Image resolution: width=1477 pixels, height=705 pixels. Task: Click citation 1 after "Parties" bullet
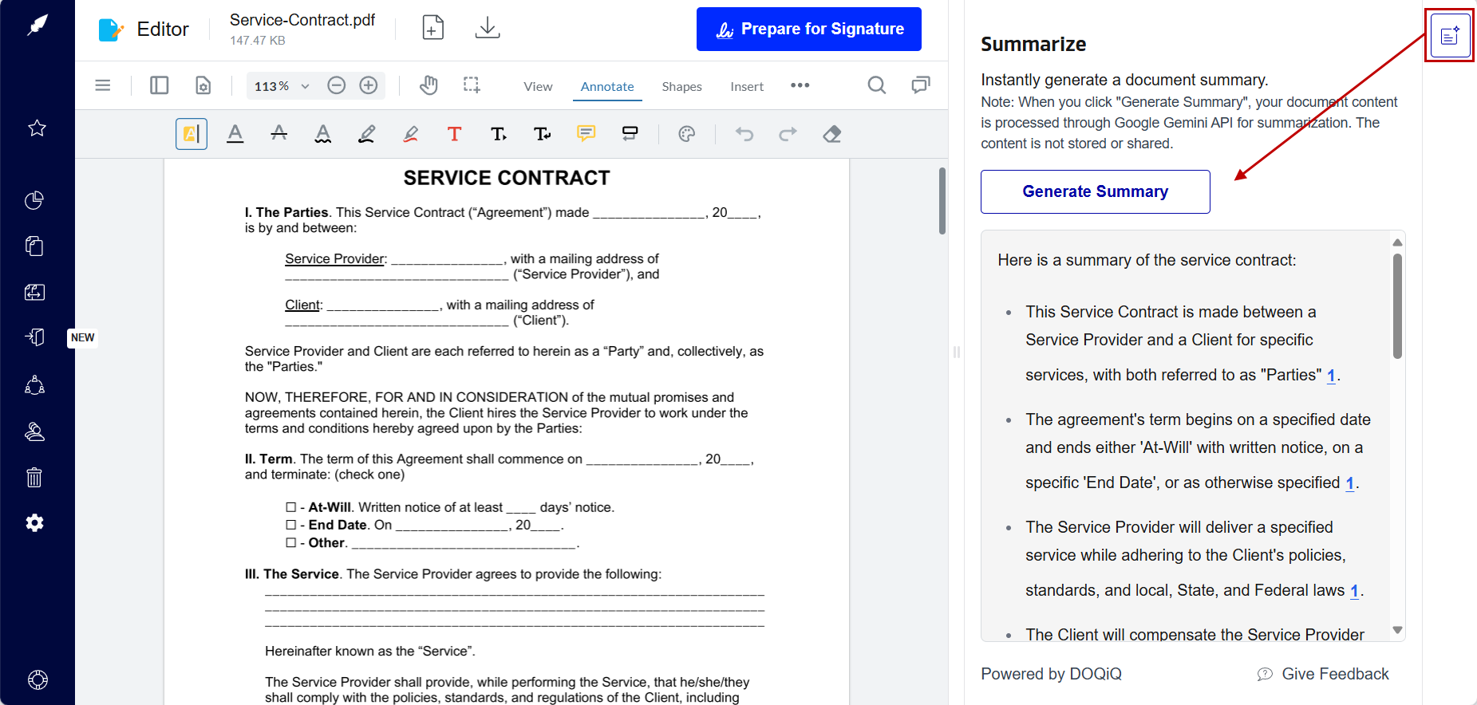pos(1331,376)
